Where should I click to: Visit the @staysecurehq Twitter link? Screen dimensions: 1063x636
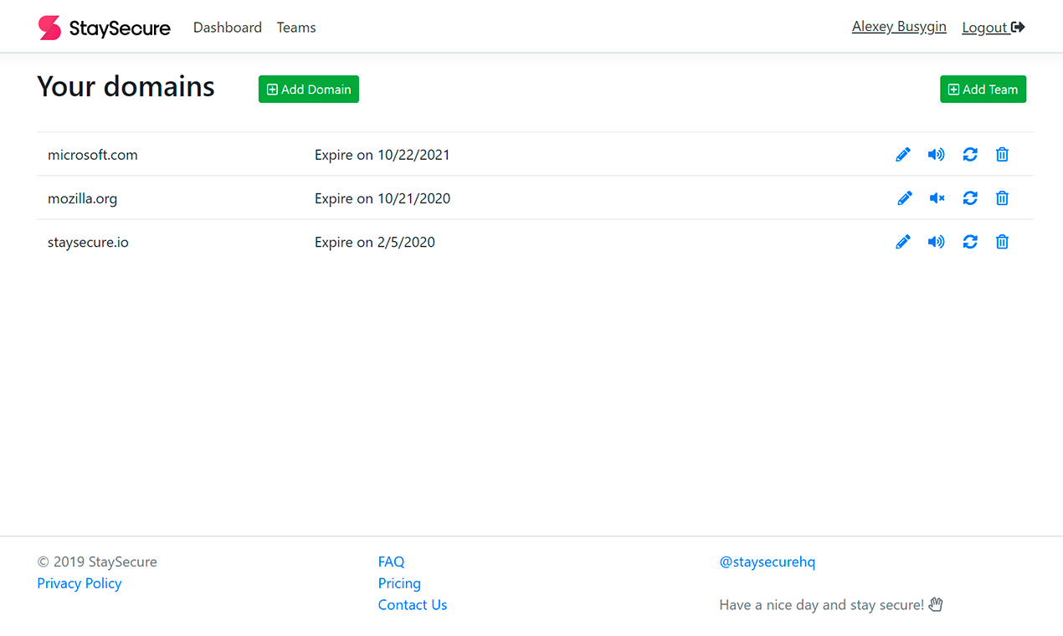767,562
